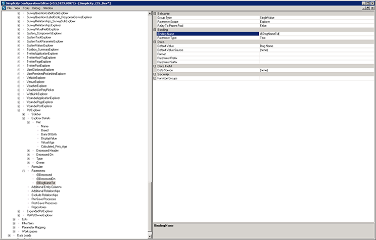
Task: Open the Tools menu
Action: point(26,8)
